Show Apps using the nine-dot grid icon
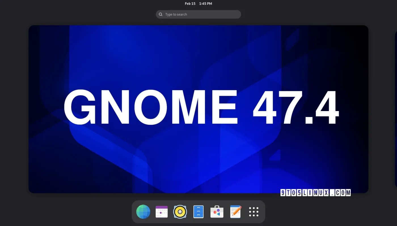397x226 pixels. tap(254, 212)
